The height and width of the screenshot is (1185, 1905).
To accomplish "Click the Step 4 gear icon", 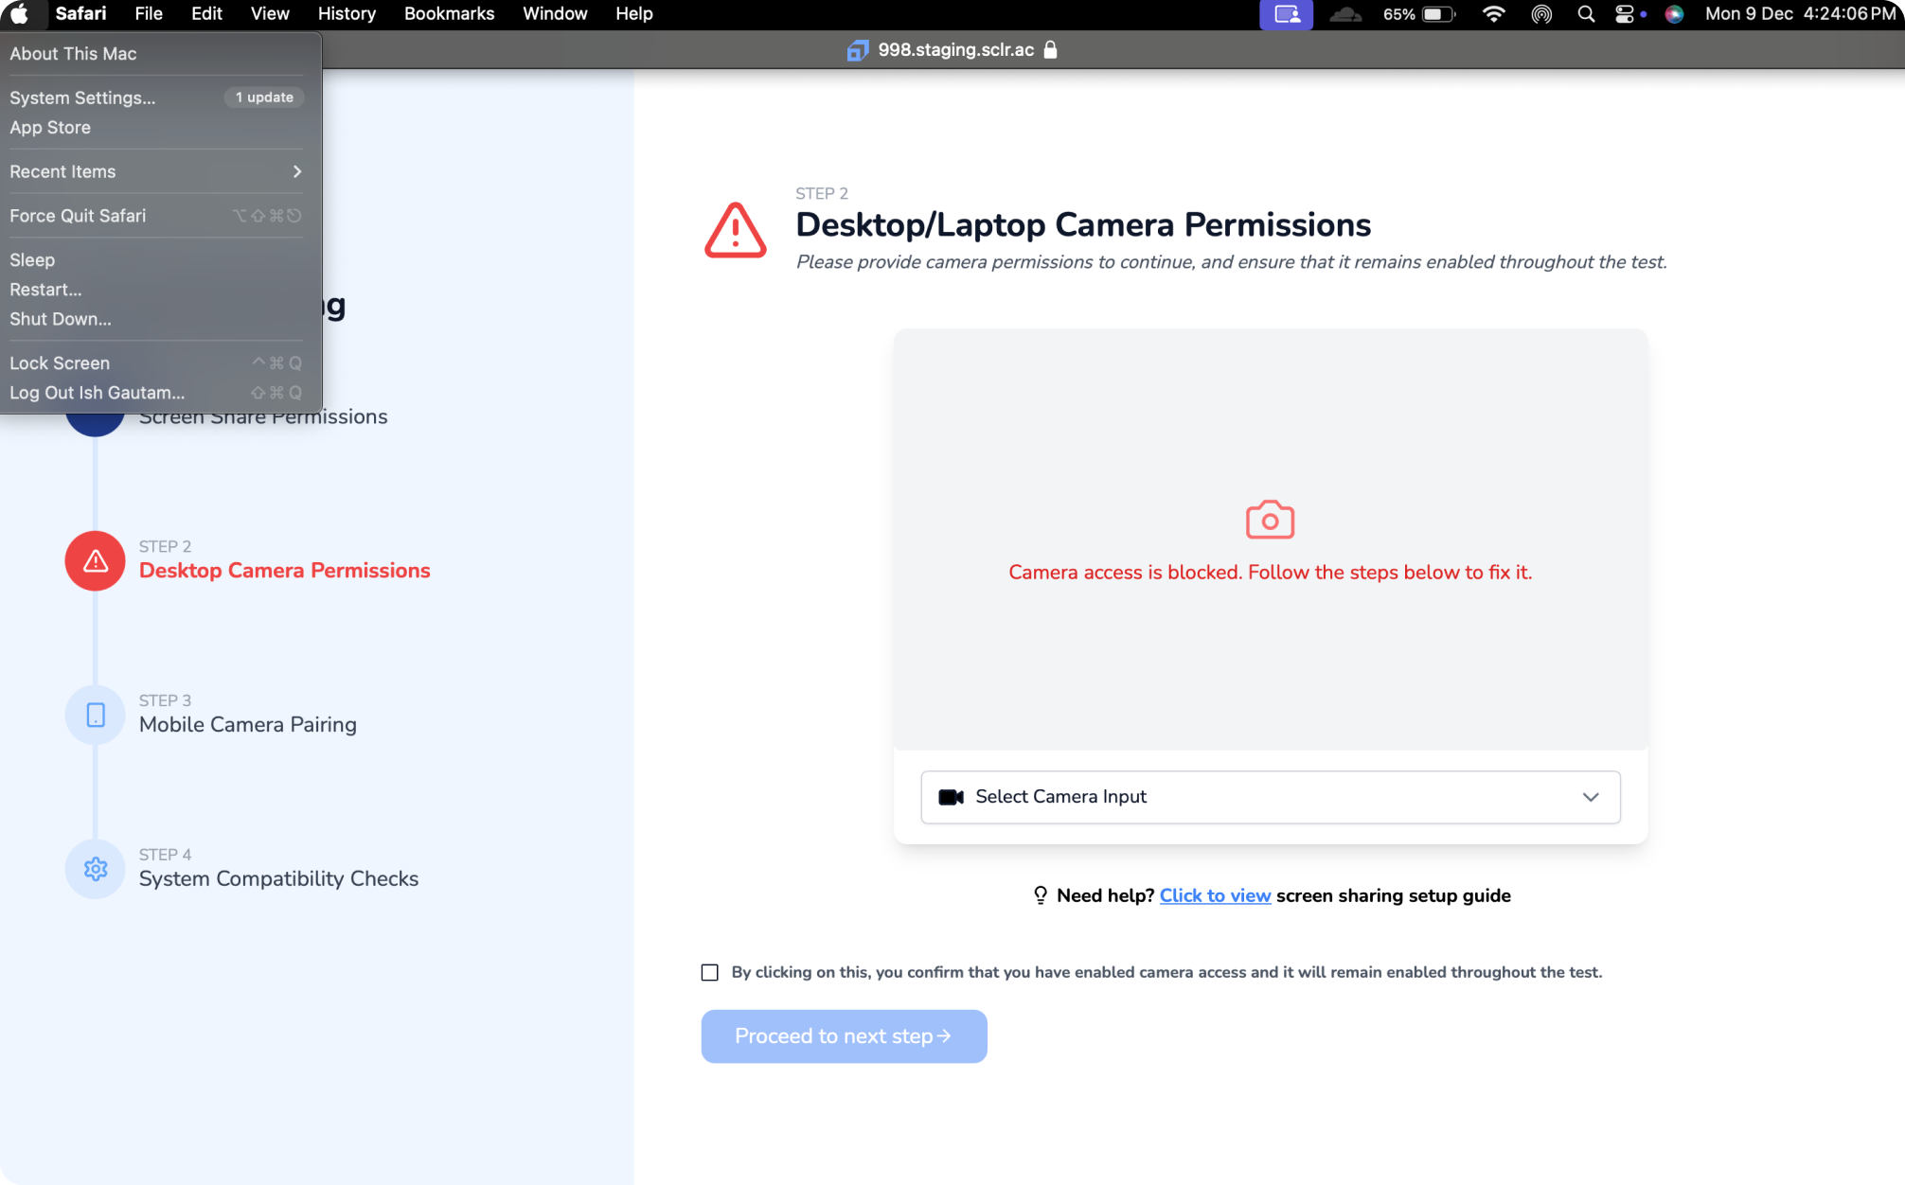I will pos(95,869).
